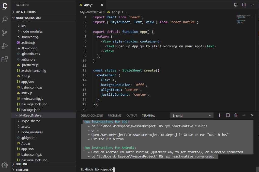The width and height of the screenshot is (259, 172).
Task: Click the backgroundColor '#fff' value
Action: coord(140,85)
